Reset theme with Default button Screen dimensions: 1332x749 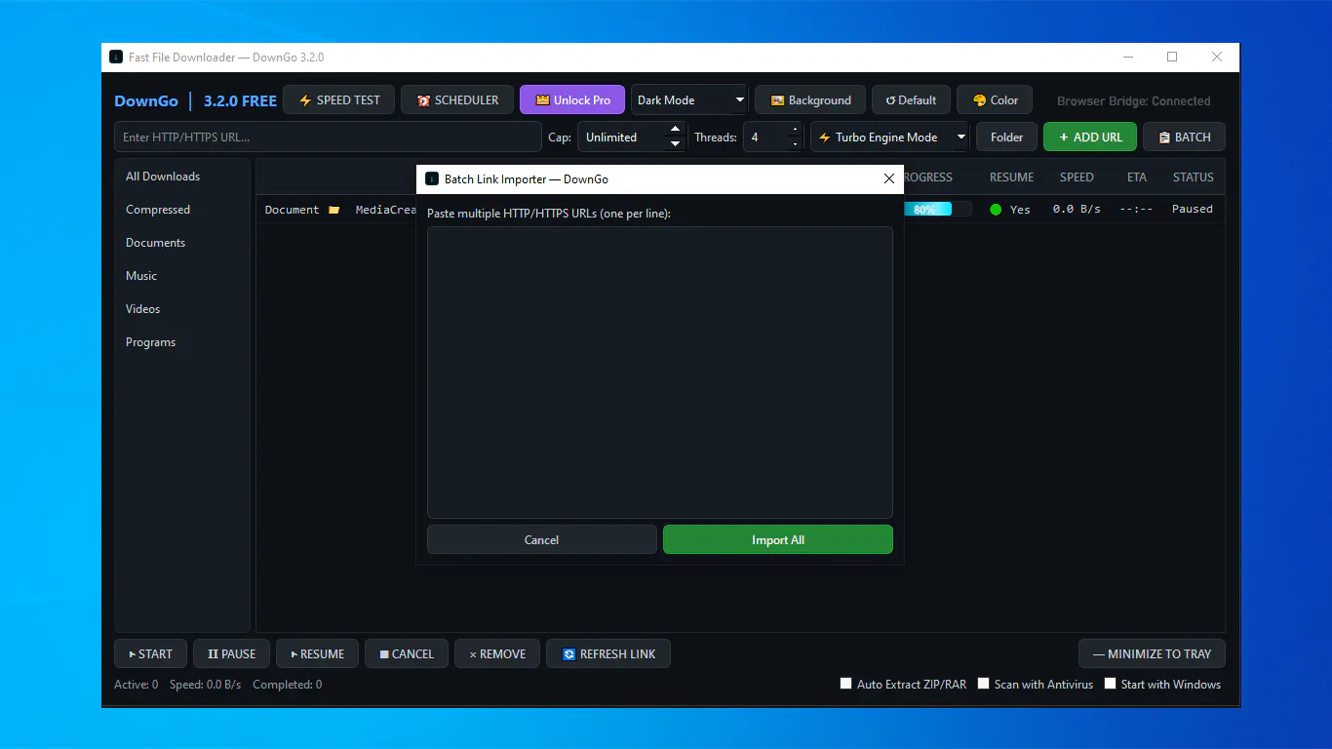point(911,100)
